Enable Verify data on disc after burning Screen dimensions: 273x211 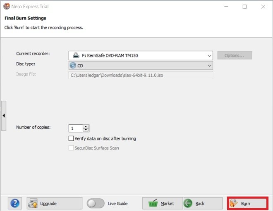(71, 138)
